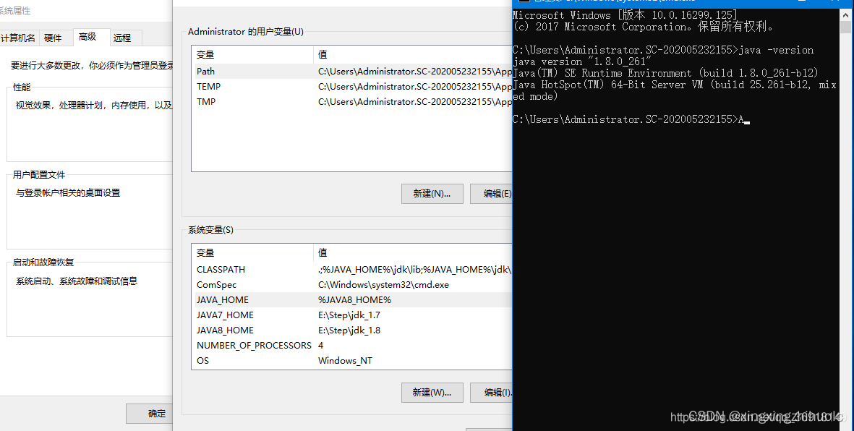Click 编辑(I) button for system variables

point(492,393)
